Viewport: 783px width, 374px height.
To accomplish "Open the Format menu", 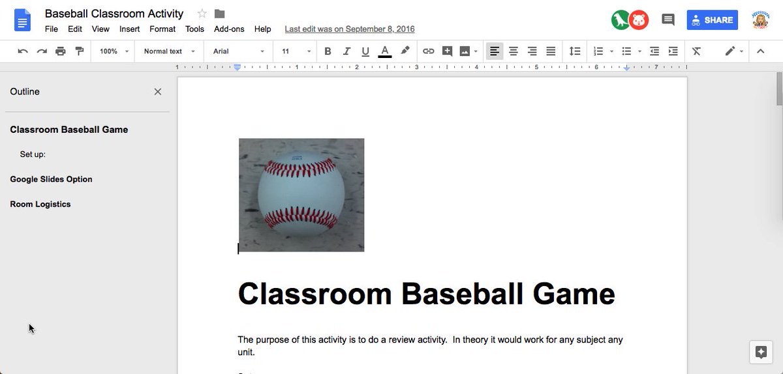I will pos(162,29).
